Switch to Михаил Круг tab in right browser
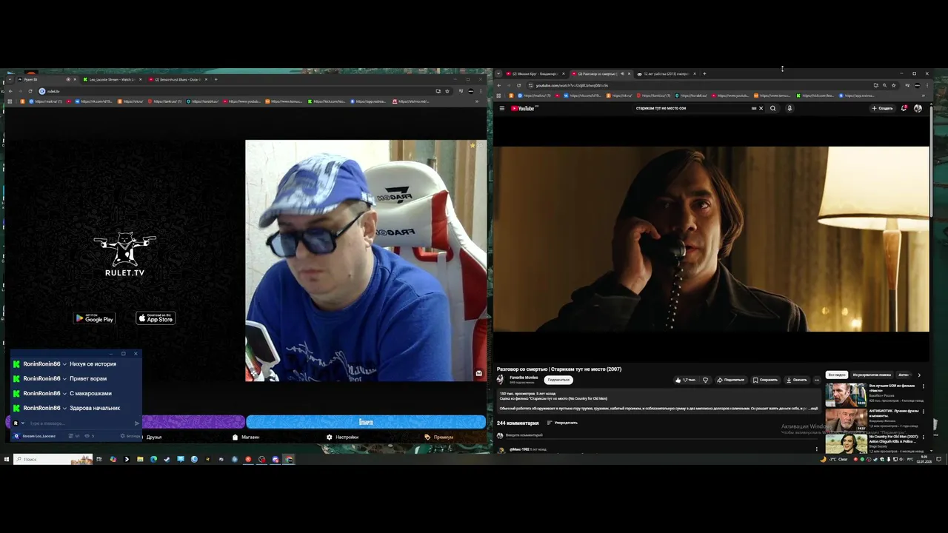Viewport: 948px width, 533px height. (536, 74)
